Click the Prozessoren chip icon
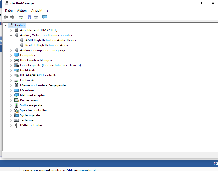This screenshot has height=171, width=218. (x=16, y=100)
